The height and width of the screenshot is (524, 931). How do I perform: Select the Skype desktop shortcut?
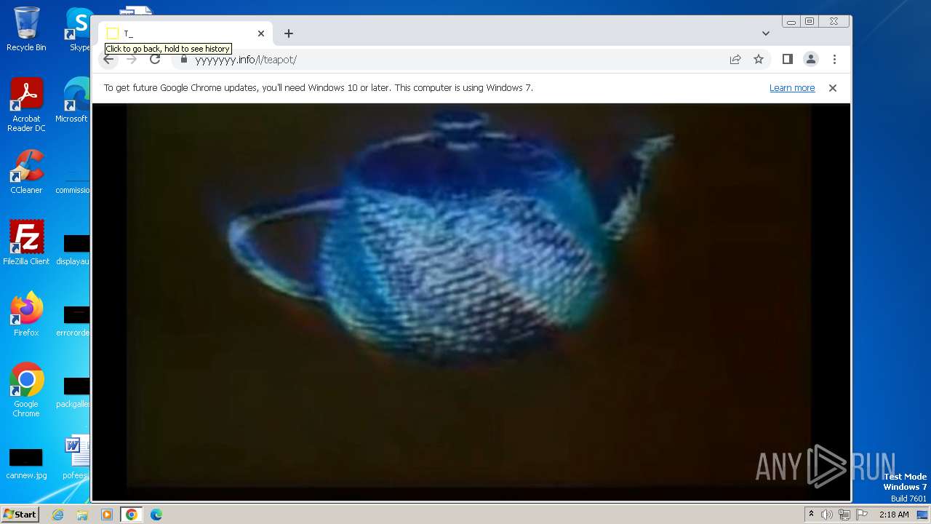[79, 29]
